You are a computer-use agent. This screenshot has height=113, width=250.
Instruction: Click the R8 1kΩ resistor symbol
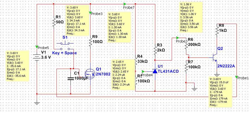point(216,31)
